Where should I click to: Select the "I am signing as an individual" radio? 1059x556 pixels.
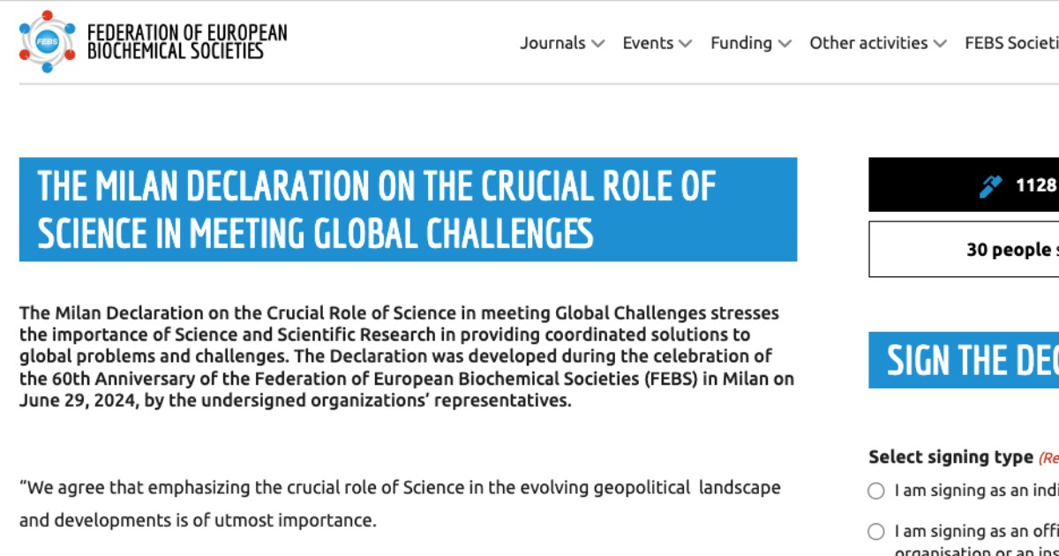coord(876,491)
